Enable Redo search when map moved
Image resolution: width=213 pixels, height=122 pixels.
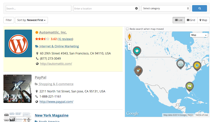(128, 29)
